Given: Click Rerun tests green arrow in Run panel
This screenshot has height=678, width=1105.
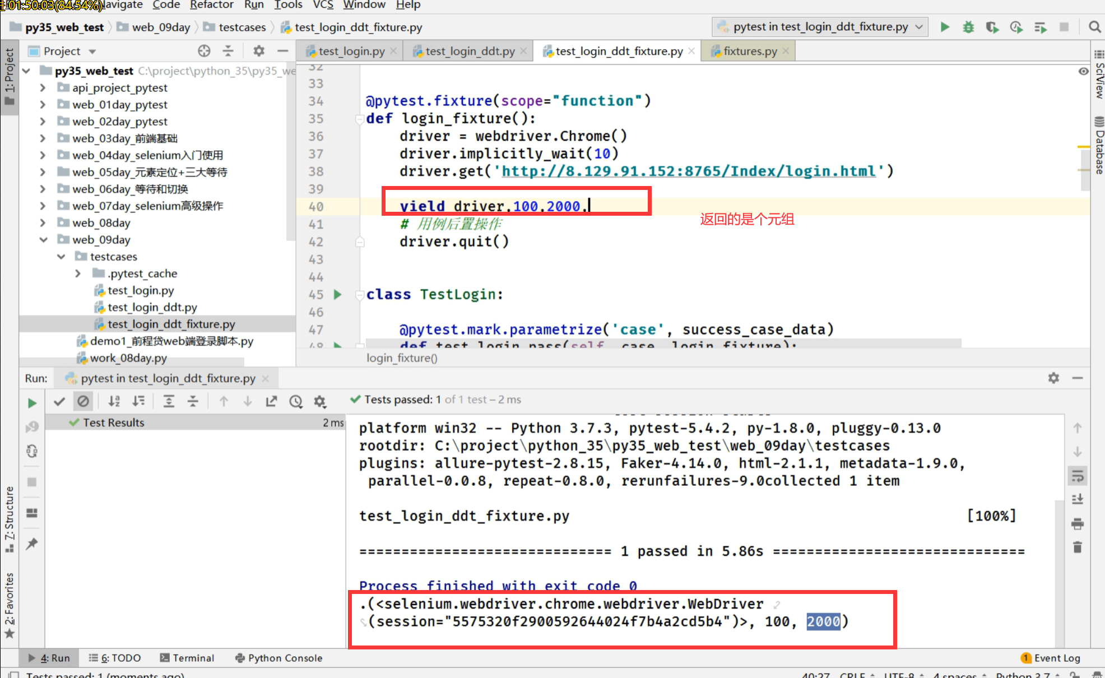Looking at the screenshot, I should point(32,403).
